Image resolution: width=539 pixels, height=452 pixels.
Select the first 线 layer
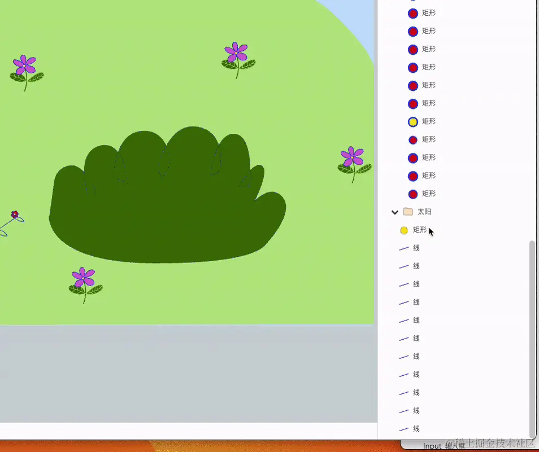point(416,248)
